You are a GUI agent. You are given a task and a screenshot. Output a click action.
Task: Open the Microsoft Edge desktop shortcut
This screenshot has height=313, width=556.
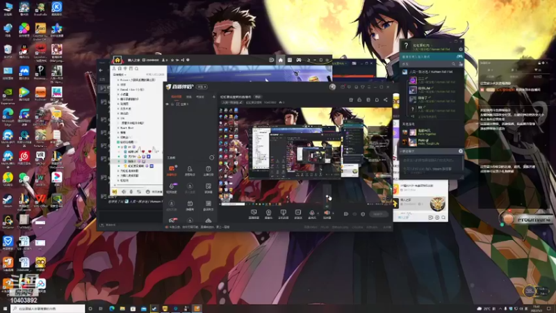[x=8, y=116]
